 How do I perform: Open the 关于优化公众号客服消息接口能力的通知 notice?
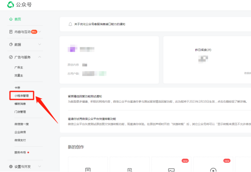[100, 24]
